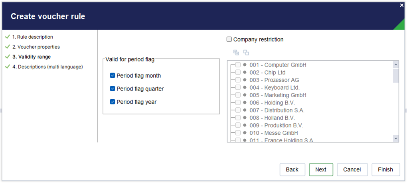Click the company list scroll down arrow
Viewport: 407px width, 183px height.
tap(396, 139)
